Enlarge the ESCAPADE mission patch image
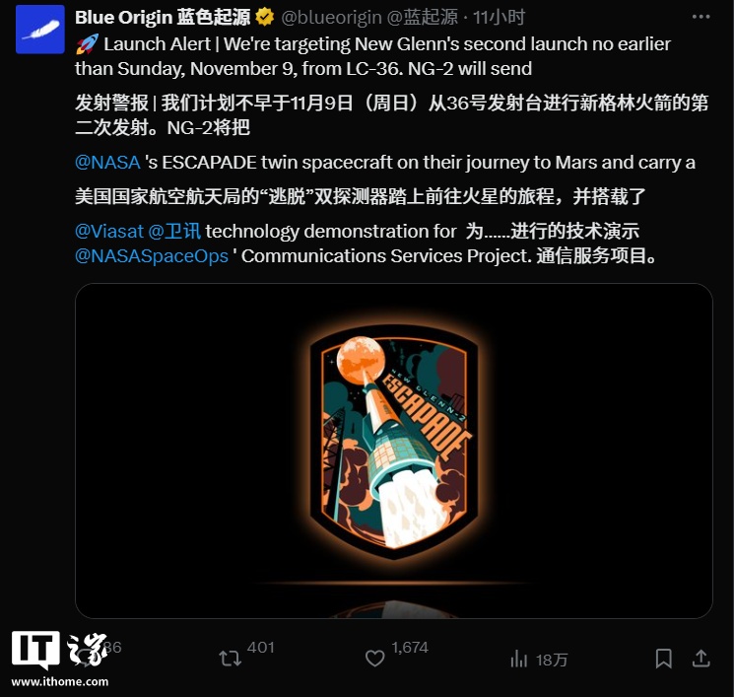The height and width of the screenshot is (697, 734). 394,451
